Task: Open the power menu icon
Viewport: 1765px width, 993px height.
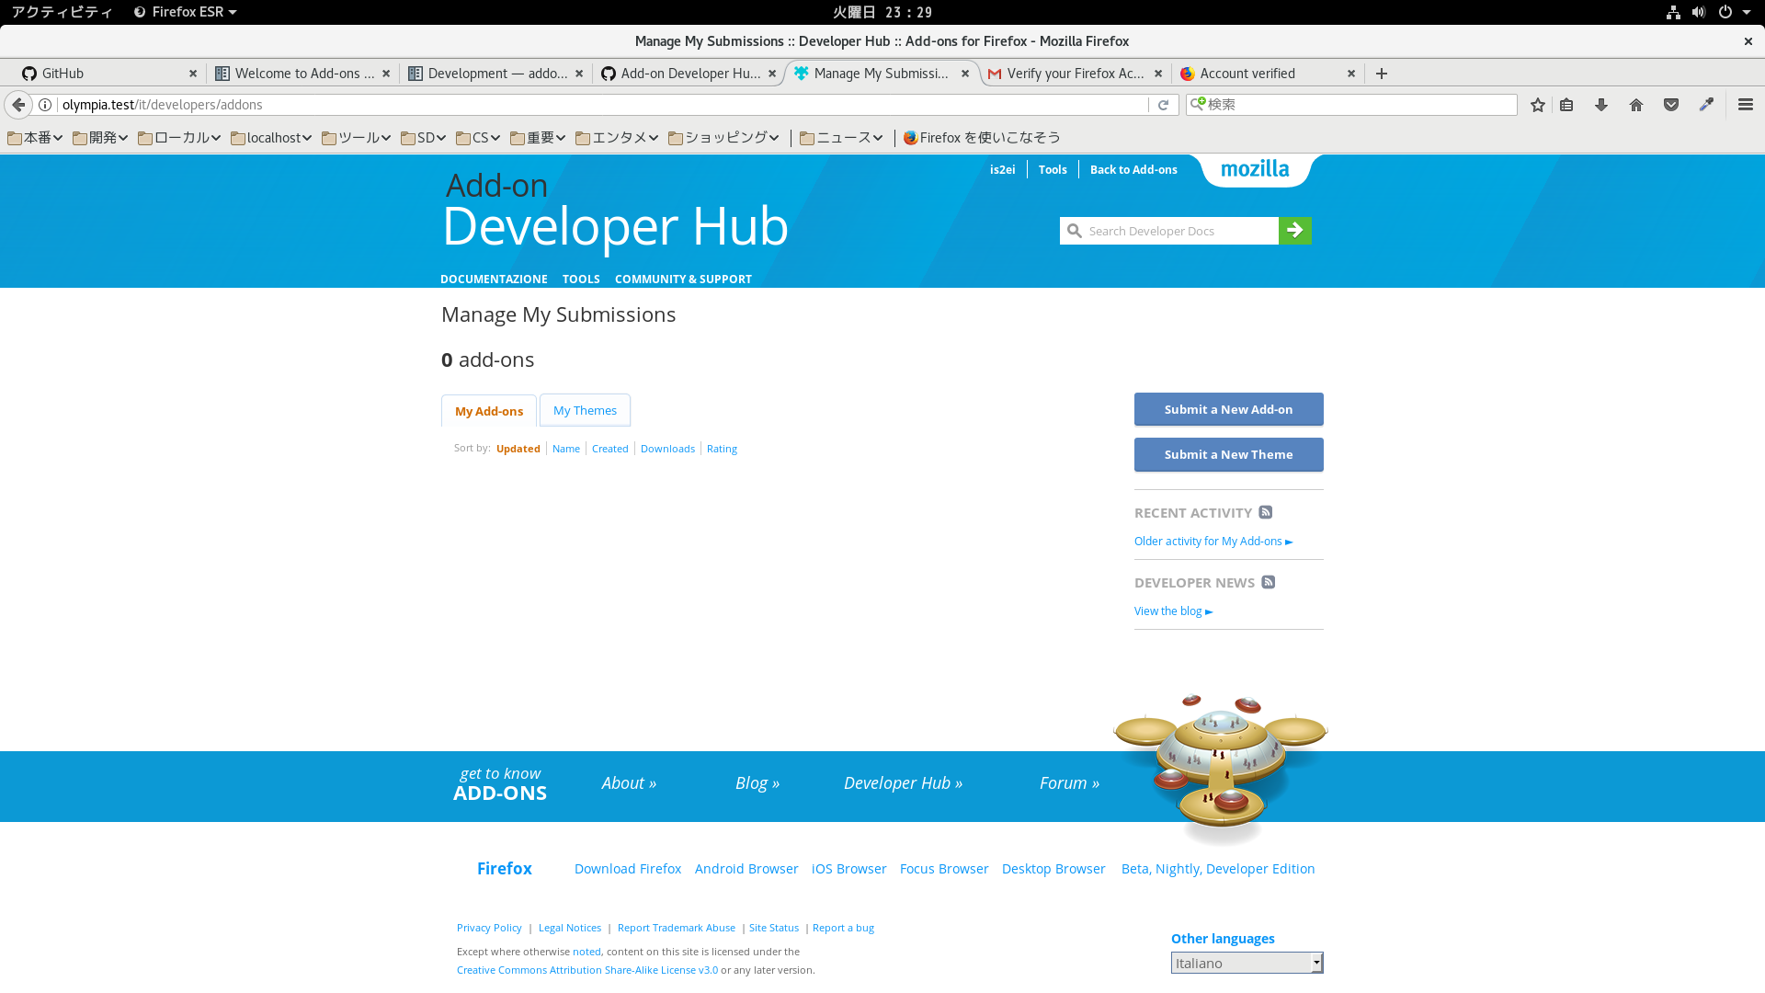Action: (1725, 12)
